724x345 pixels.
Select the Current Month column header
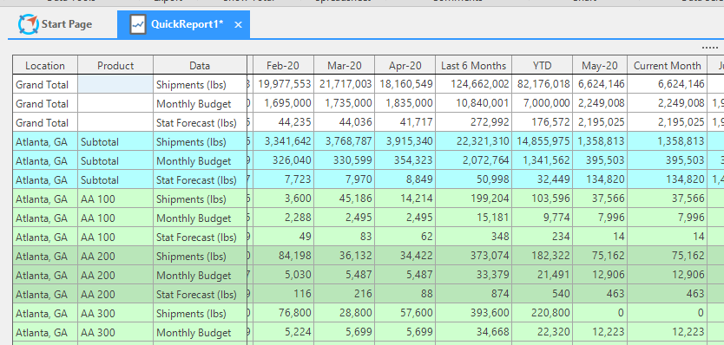(668, 66)
